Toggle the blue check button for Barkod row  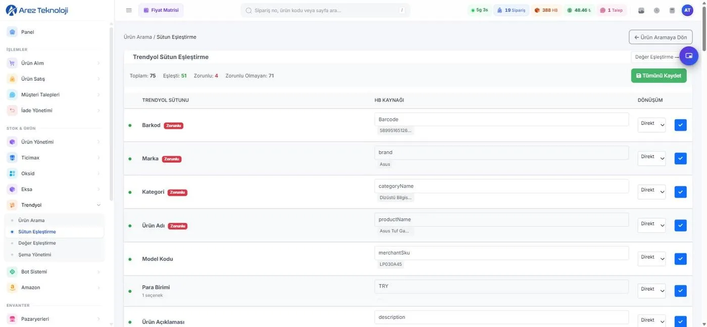680,125
